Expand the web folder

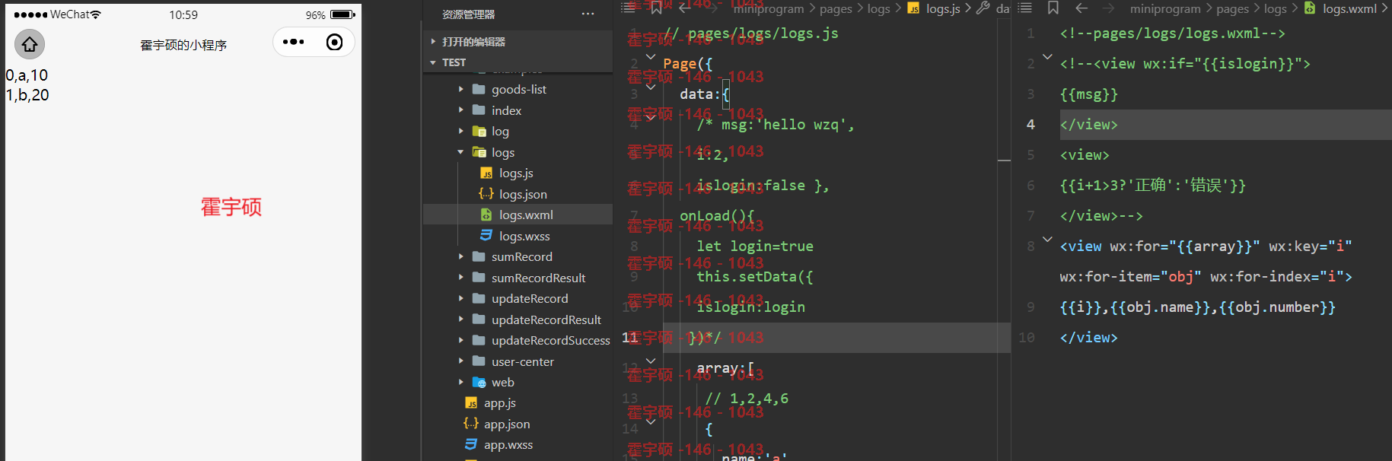[460, 382]
